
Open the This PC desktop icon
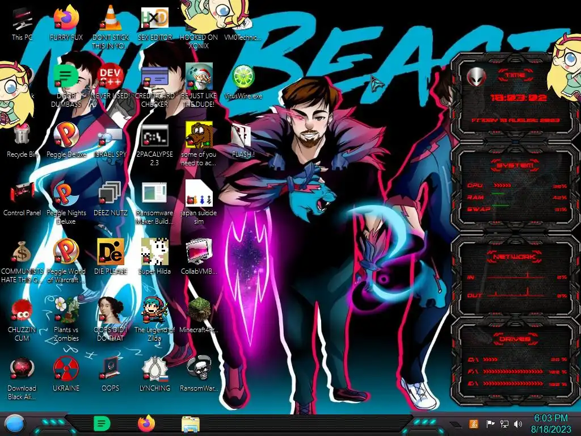[22, 23]
